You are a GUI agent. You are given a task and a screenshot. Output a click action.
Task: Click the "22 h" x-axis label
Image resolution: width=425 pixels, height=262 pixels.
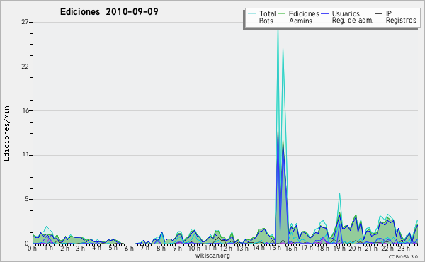pyautogui.click(x=387, y=248)
